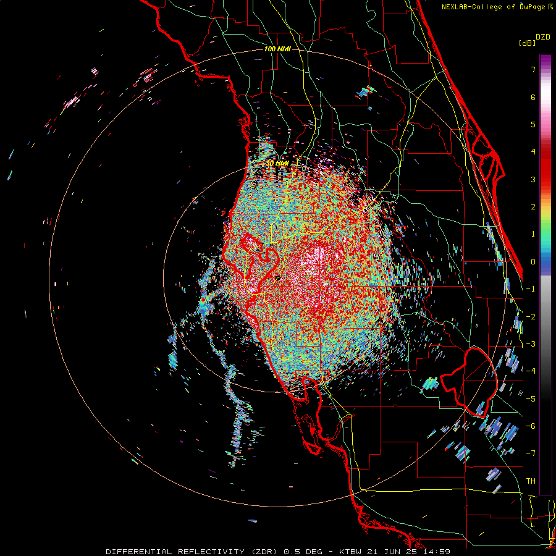
Task: Click the 100 NMI range ring label
Action: pos(277,49)
